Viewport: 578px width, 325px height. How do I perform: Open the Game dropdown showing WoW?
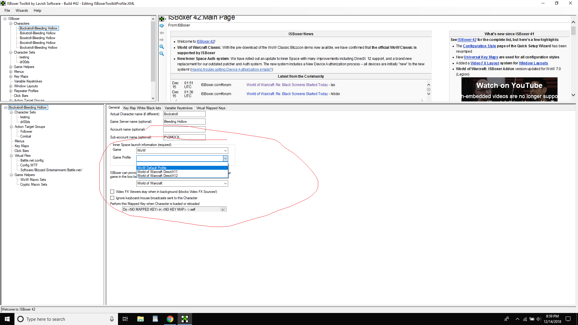[182, 150]
